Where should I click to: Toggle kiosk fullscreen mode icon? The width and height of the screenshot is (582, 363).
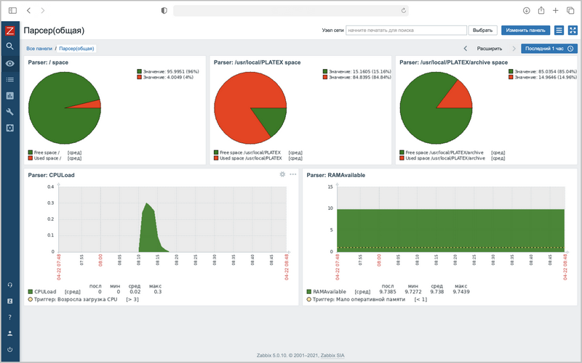click(x=573, y=30)
